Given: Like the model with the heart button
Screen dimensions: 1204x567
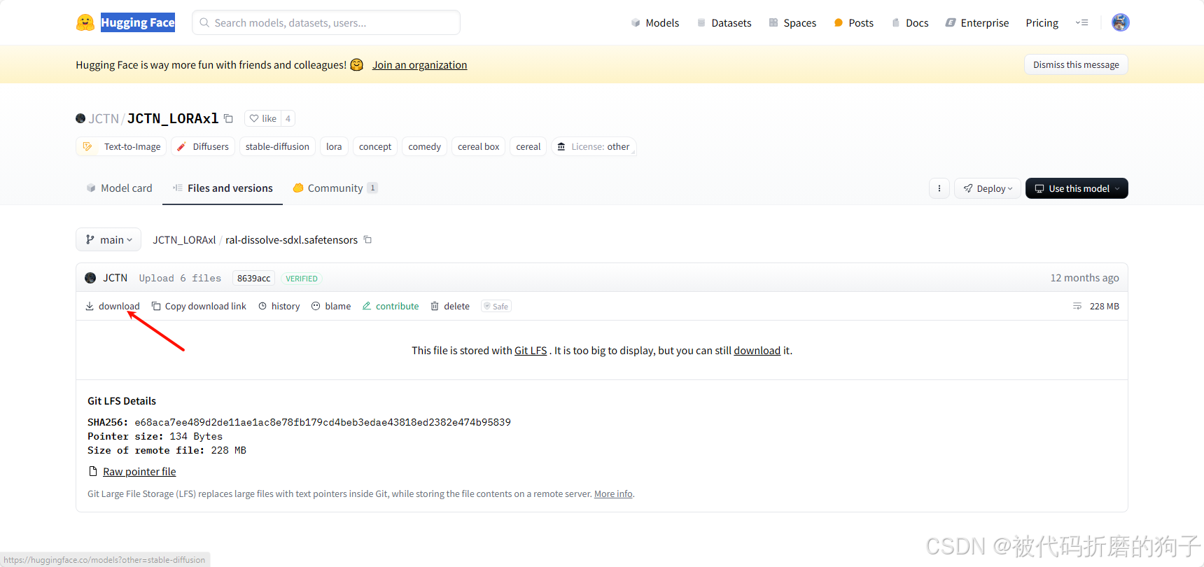Looking at the screenshot, I should (x=263, y=118).
